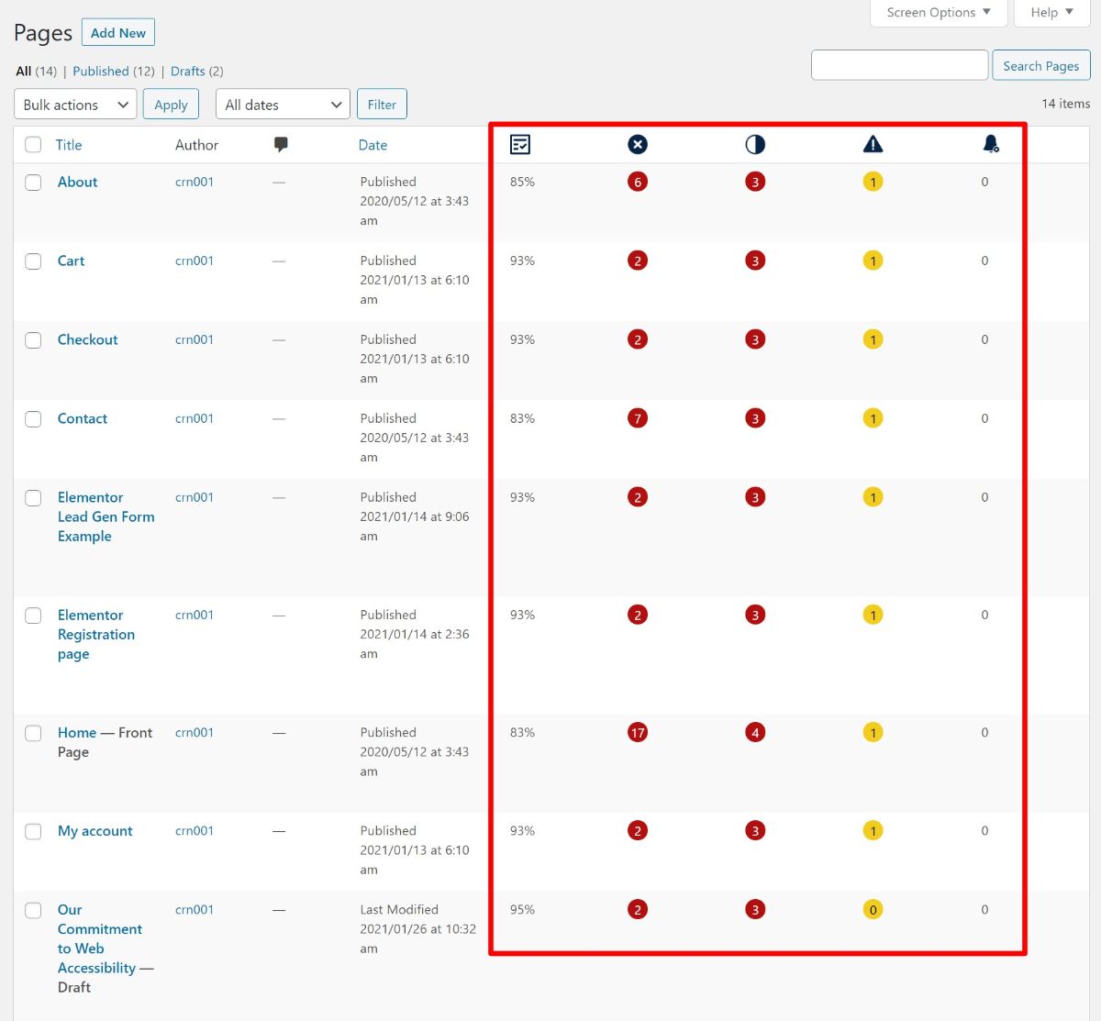Click the Apply bulk action button
This screenshot has height=1021, width=1101.
(171, 105)
